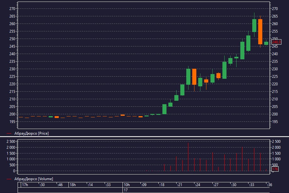Click the 18h label on time axis

[x=73, y=185]
